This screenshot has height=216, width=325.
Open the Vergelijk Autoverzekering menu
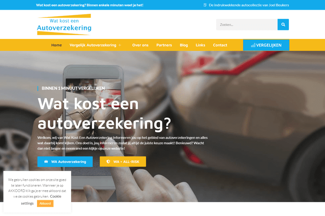[93, 45]
